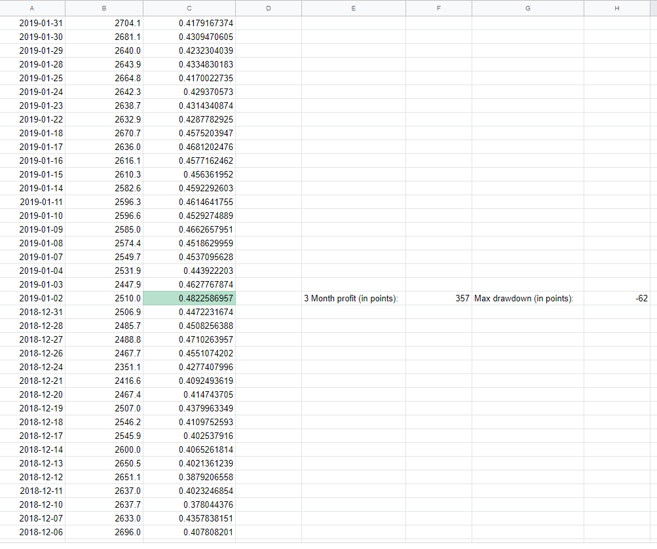Click the price cell 2485.7
The height and width of the screenshot is (549, 657).
tap(104, 326)
